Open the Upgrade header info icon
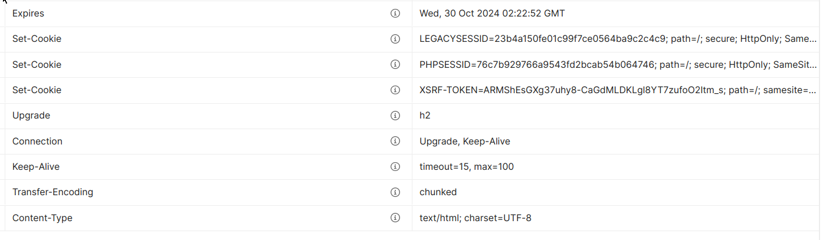This screenshot has height=240, width=826. tap(395, 116)
